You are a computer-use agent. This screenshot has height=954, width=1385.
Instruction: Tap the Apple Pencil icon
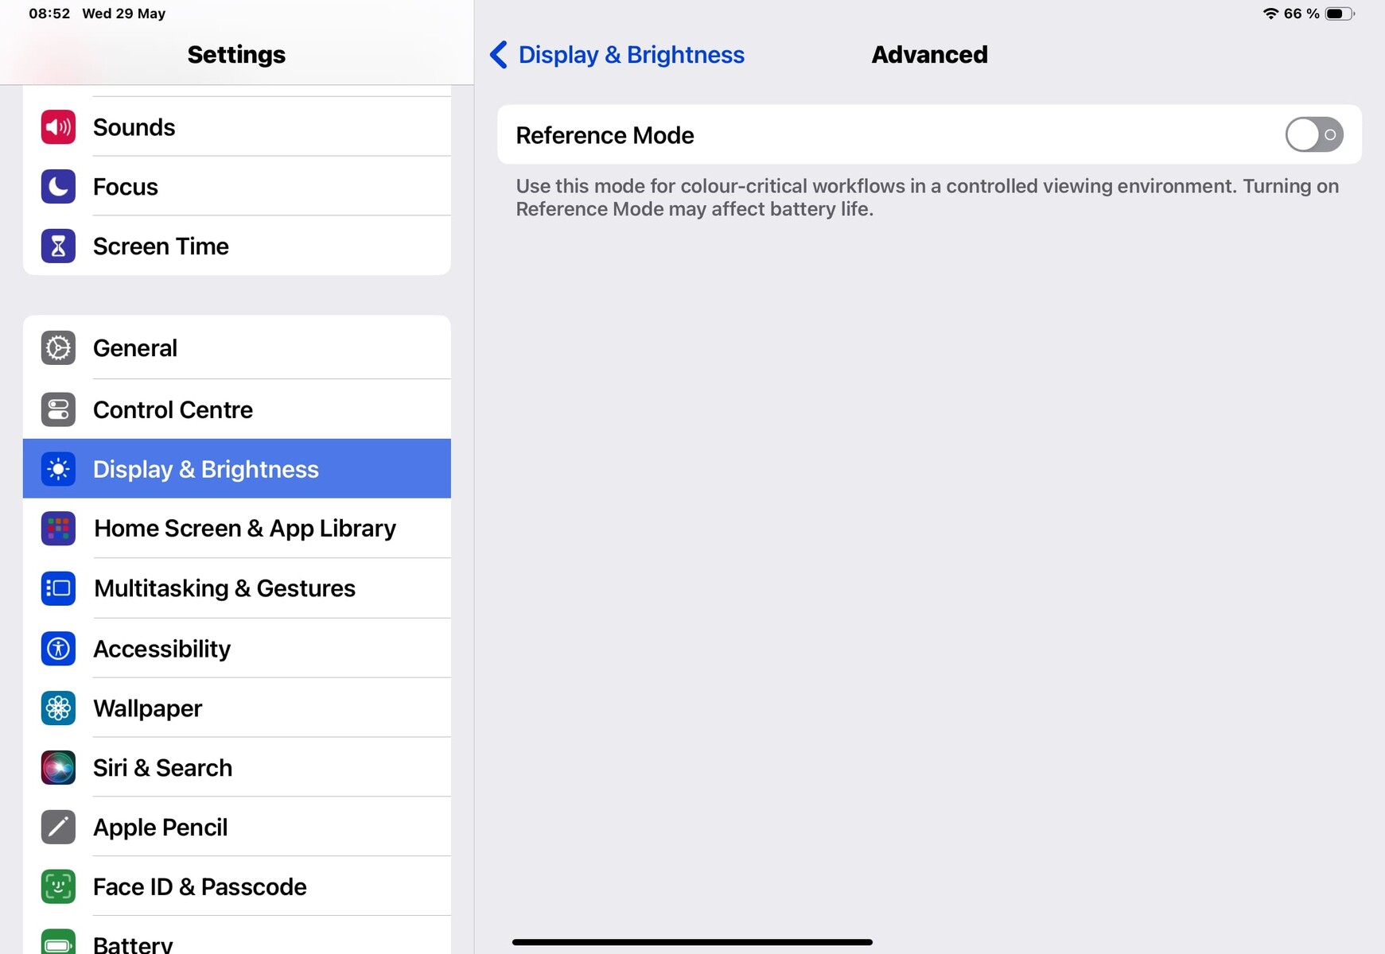pyautogui.click(x=58, y=828)
